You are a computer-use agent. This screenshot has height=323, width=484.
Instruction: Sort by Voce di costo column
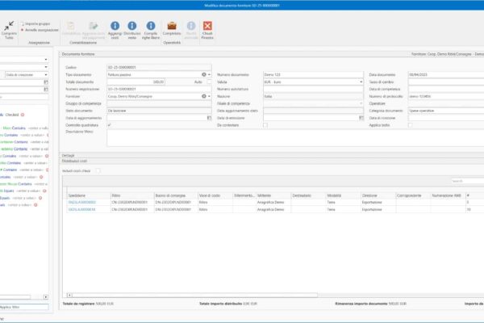pos(215,195)
